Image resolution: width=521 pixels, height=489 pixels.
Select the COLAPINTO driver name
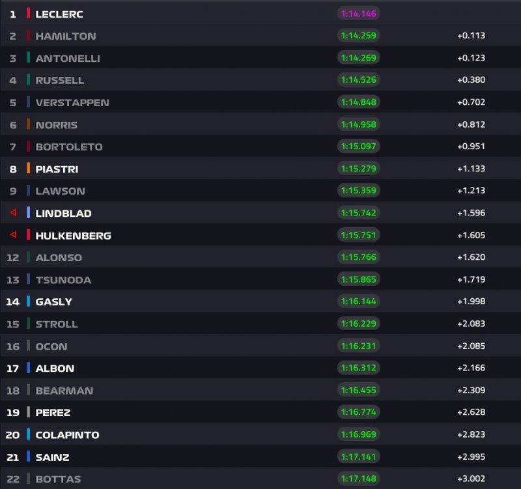pos(68,435)
